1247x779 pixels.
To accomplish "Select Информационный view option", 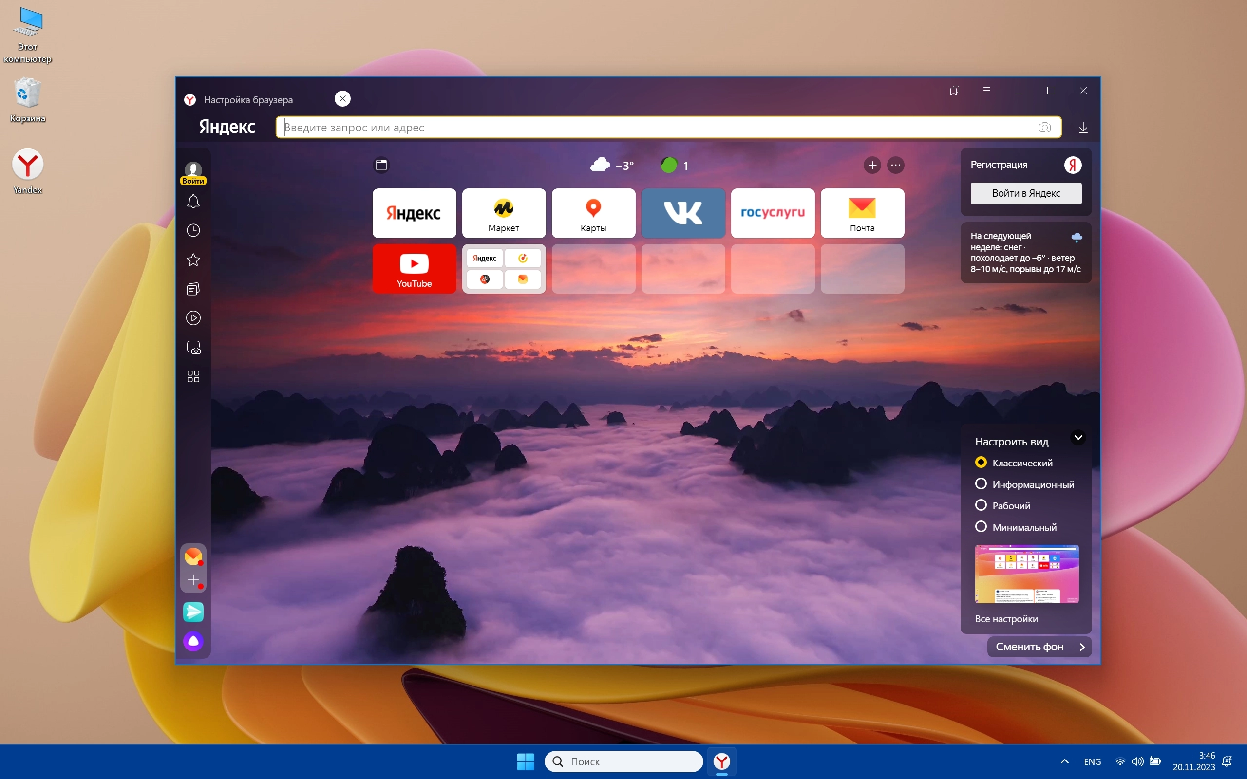I will tap(981, 484).
